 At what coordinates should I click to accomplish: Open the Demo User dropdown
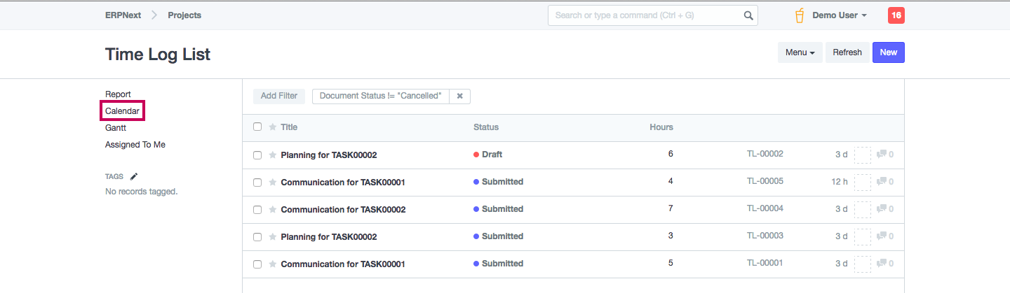[840, 15]
